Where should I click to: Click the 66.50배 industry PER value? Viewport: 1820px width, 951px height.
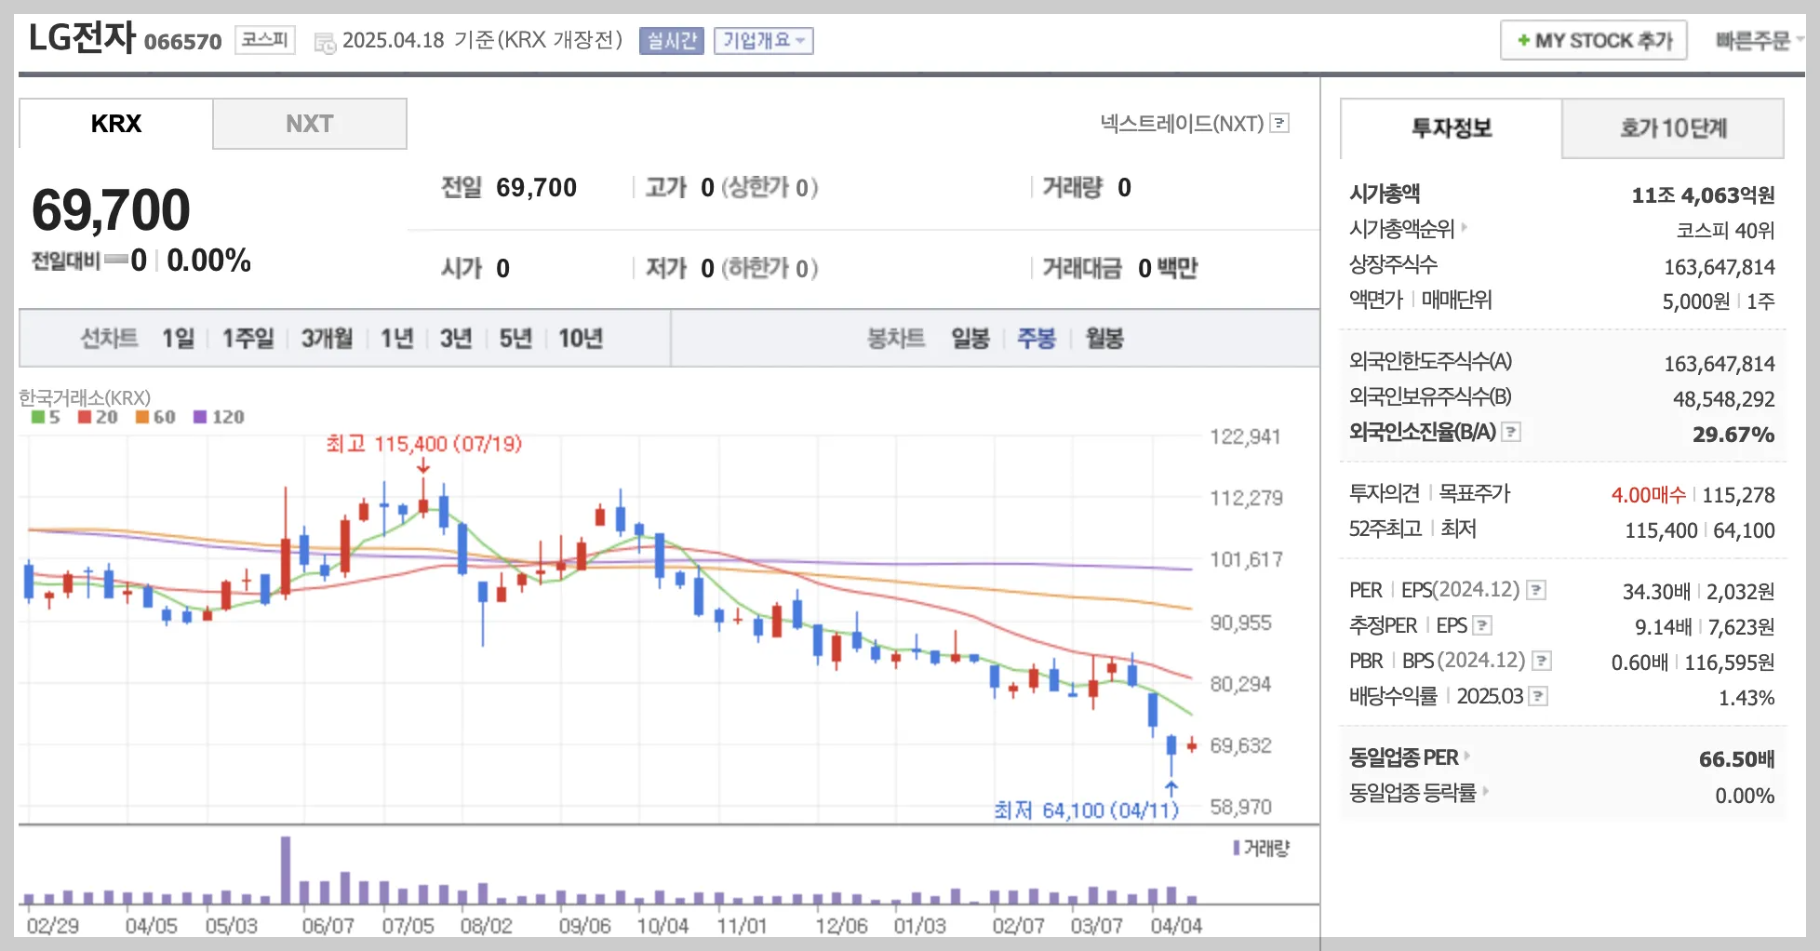[x=1736, y=758]
